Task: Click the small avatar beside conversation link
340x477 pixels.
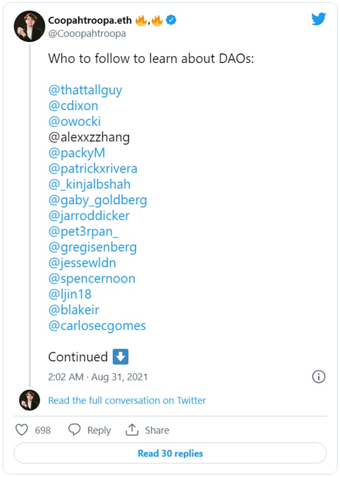Action: pos(29,400)
